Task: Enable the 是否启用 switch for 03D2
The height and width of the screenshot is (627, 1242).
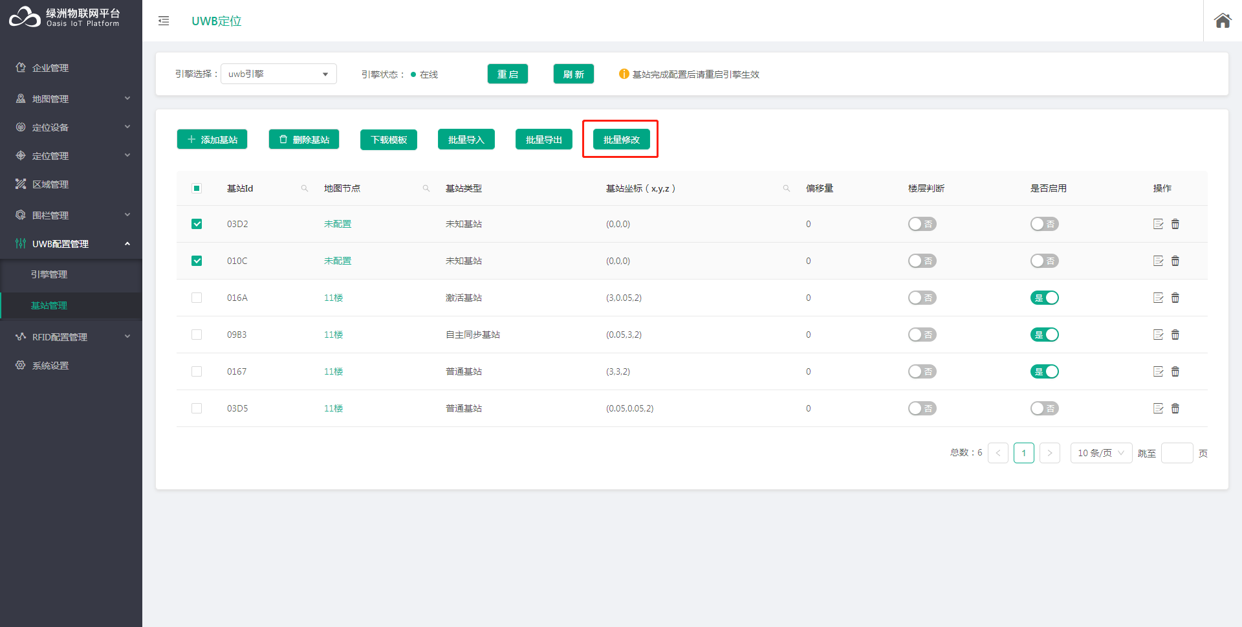Action: (1045, 224)
